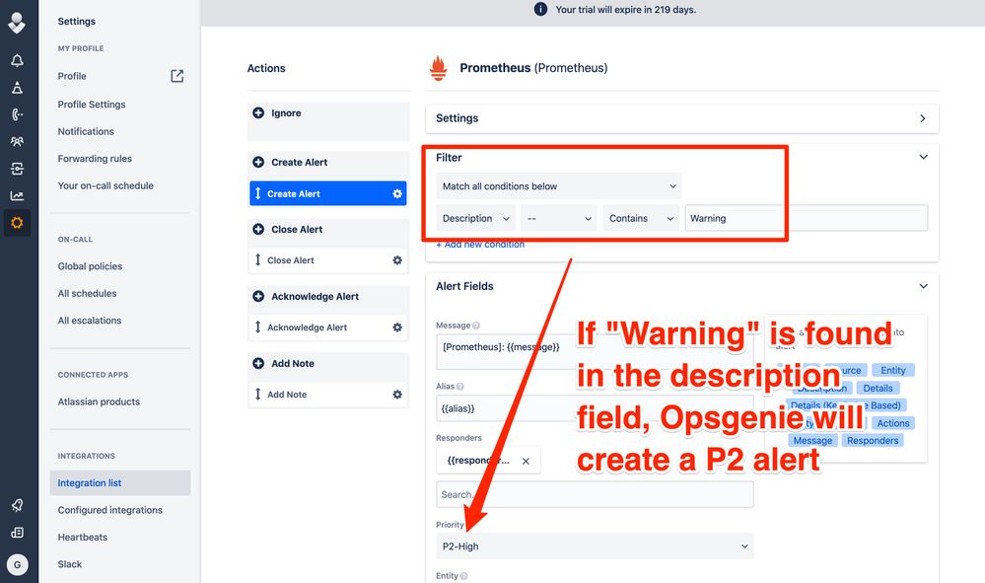Open Profile external link icon
This screenshot has width=985, height=583.
click(x=177, y=76)
